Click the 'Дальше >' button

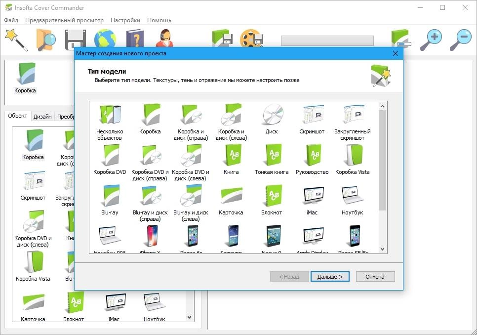(x=330, y=277)
